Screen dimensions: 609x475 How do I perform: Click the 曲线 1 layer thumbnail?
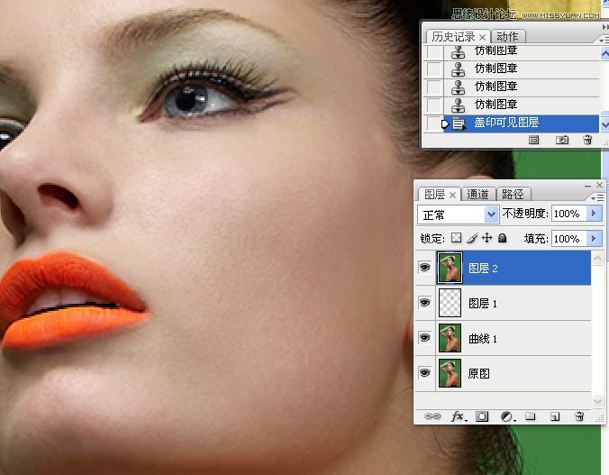(x=450, y=338)
